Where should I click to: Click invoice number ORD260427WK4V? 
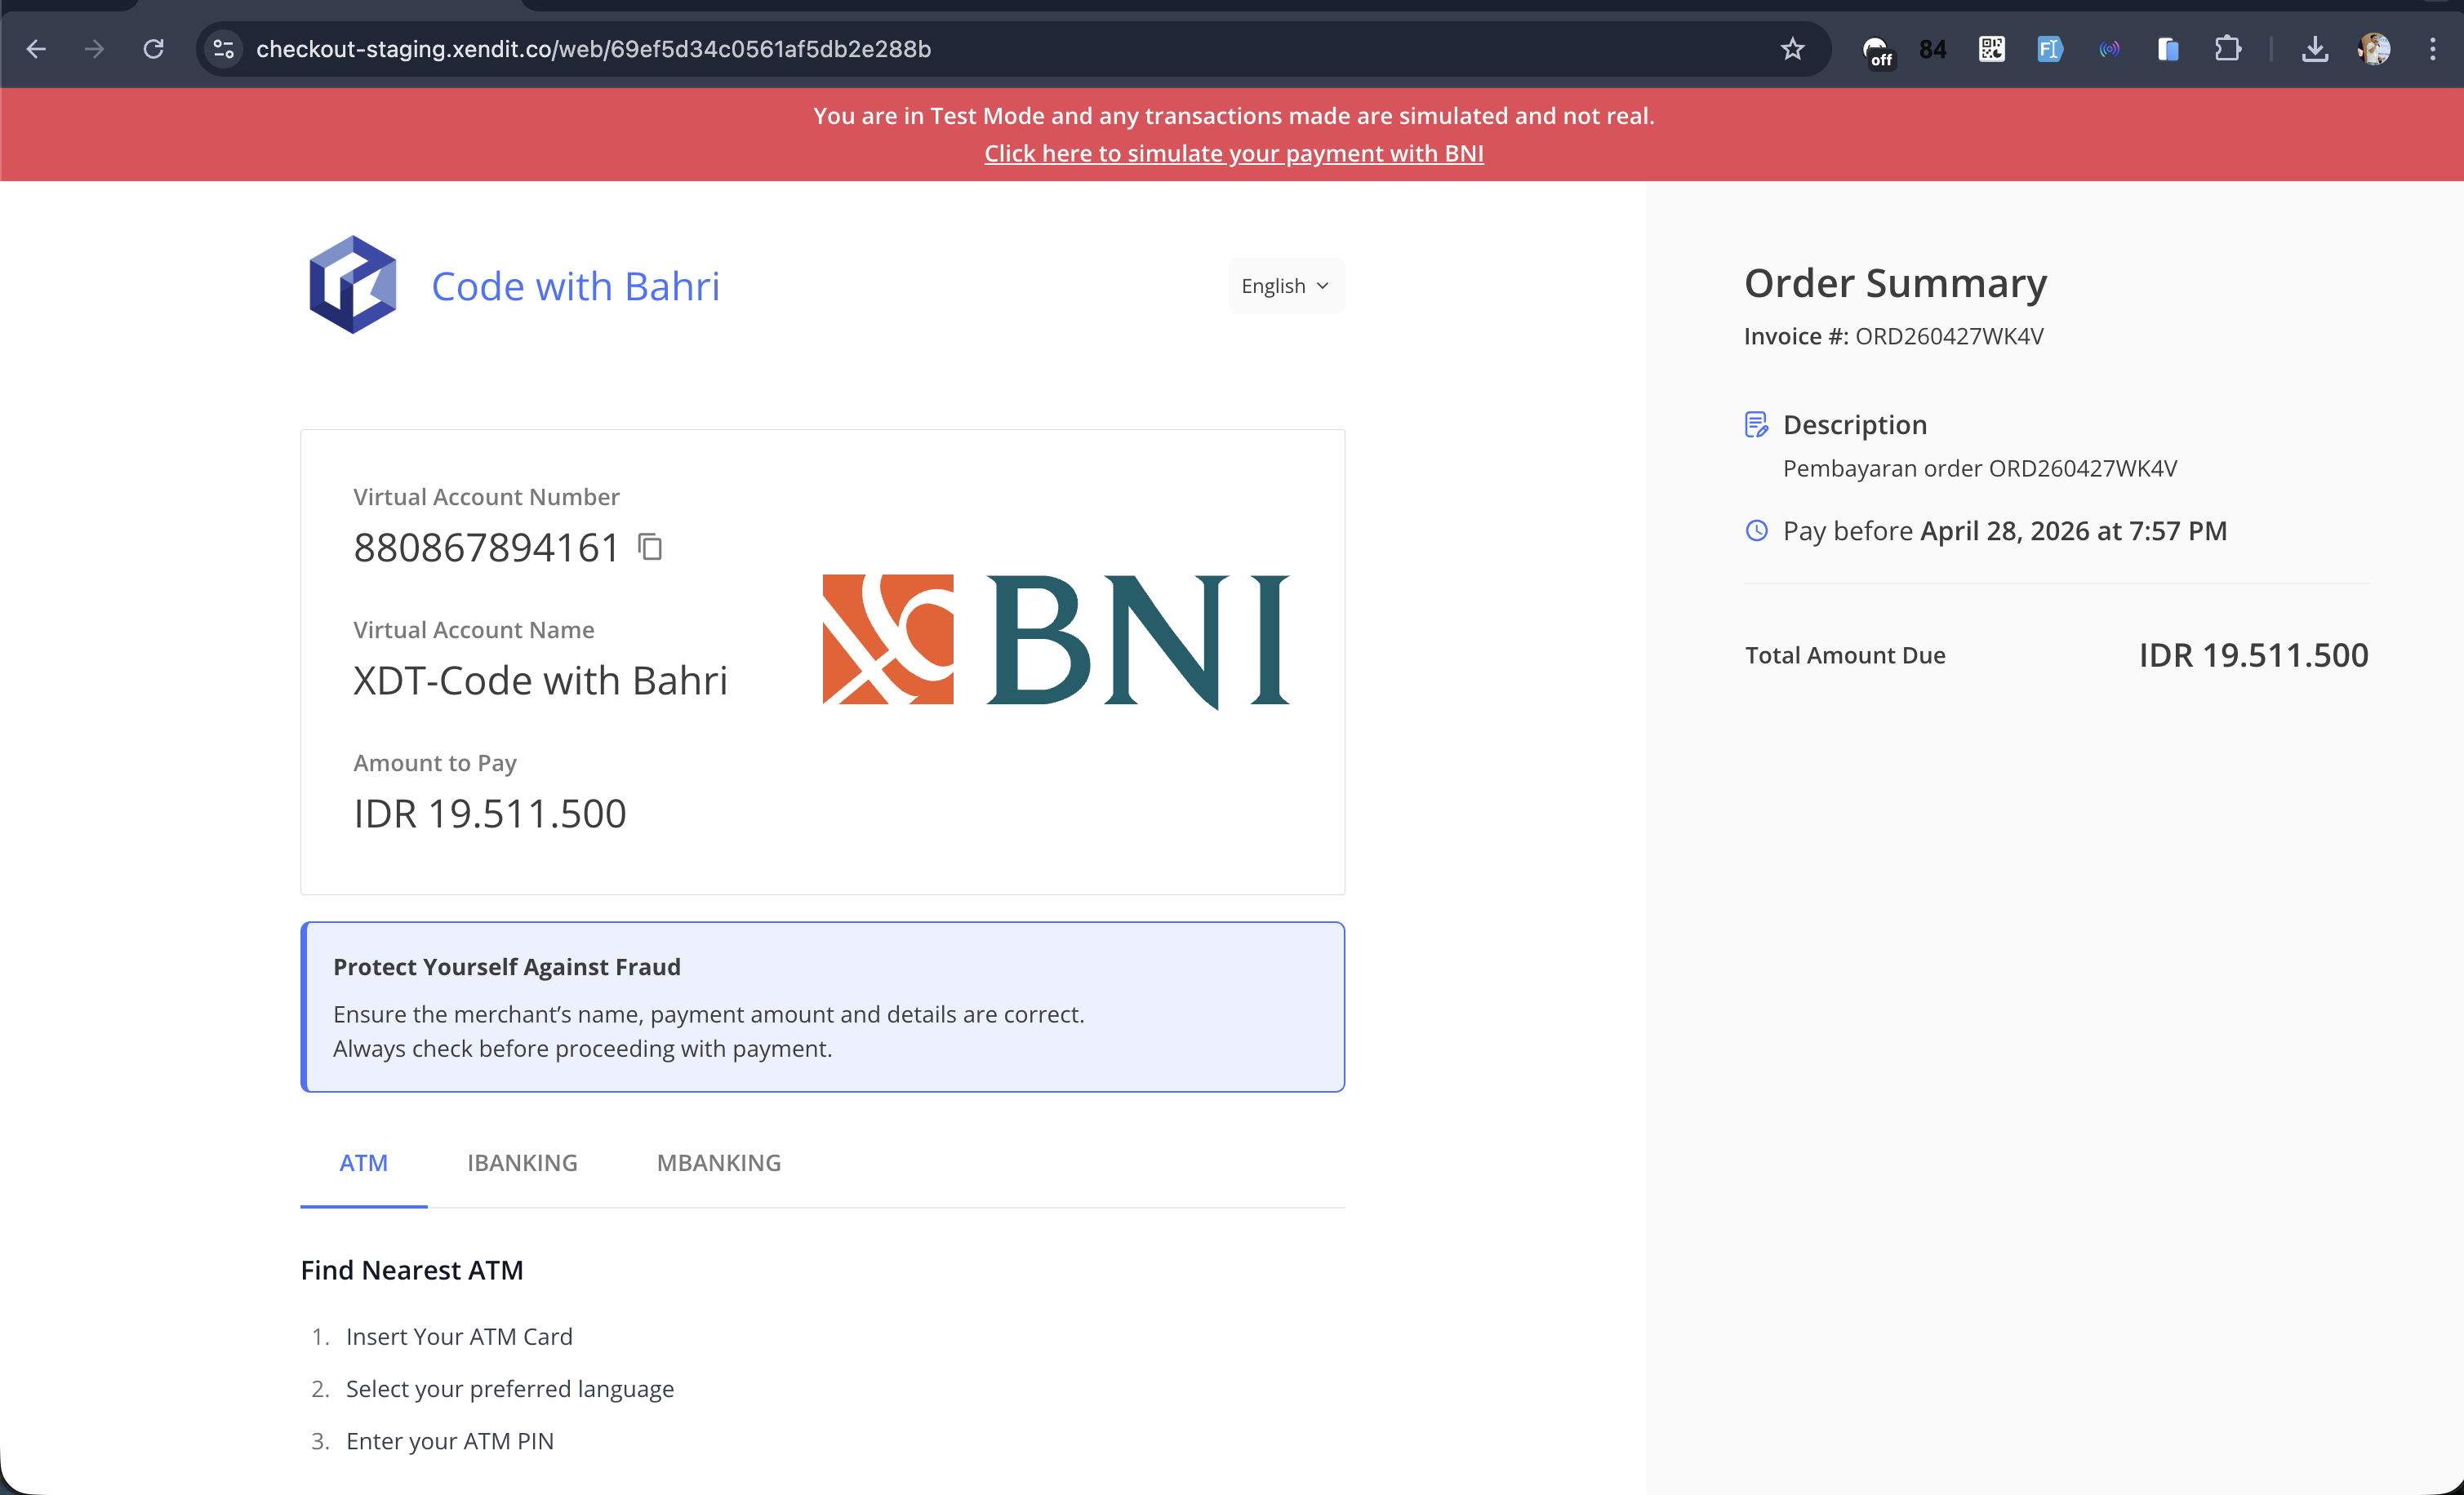tap(1949, 335)
